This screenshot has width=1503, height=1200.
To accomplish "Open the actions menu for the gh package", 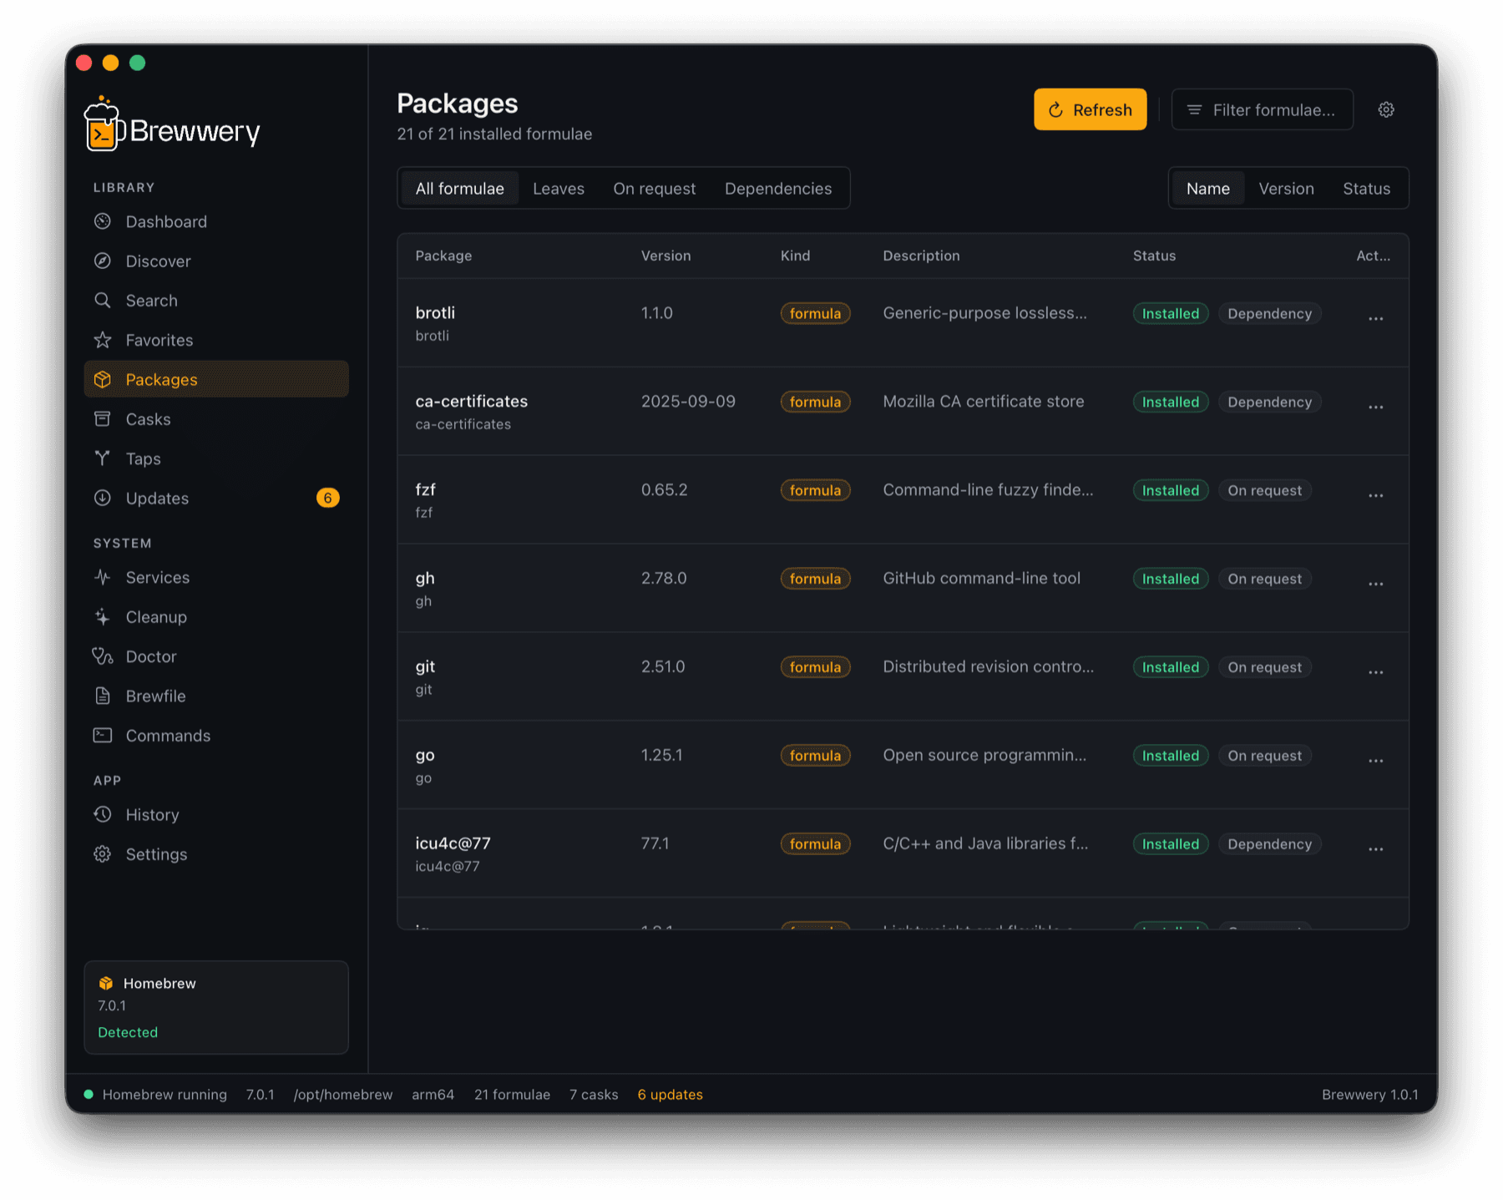I will (1375, 584).
